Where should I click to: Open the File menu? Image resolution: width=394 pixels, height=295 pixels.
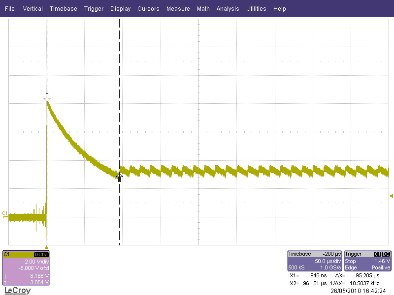point(10,9)
